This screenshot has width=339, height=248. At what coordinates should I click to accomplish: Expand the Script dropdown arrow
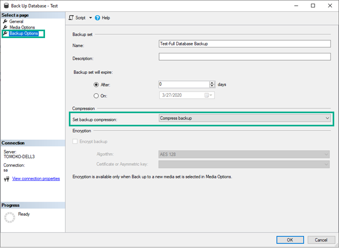(x=91, y=17)
